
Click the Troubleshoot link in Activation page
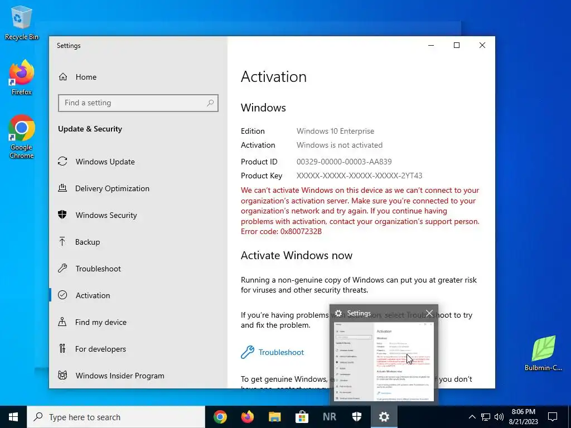[281, 352]
